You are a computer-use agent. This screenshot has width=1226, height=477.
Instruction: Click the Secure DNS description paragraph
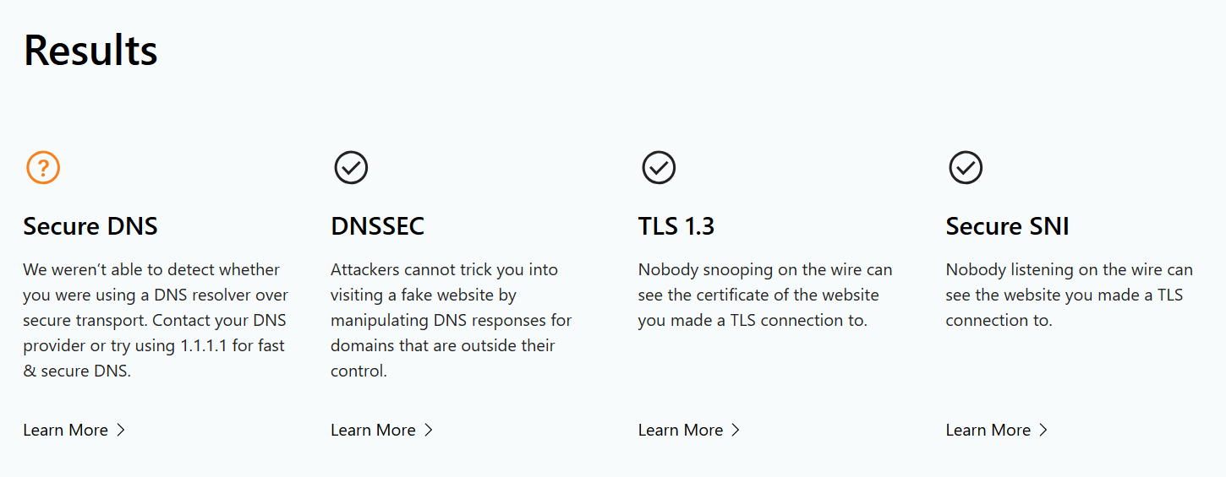point(156,320)
